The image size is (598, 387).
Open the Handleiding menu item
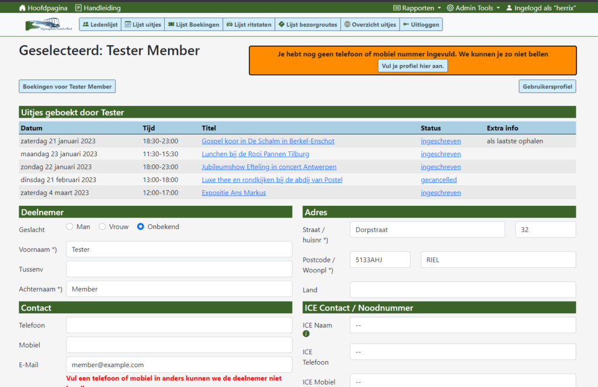pos(98,8)
